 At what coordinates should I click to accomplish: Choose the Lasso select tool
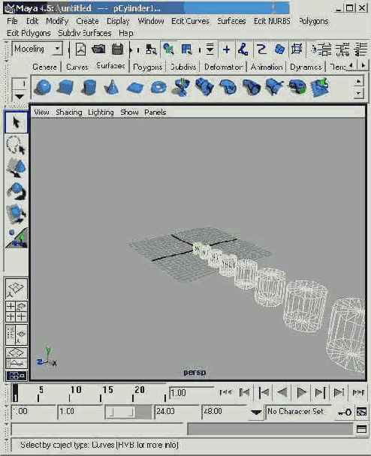(17, 145)
